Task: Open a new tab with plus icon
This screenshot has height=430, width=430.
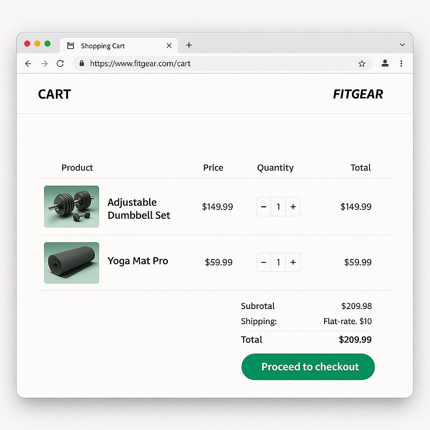Action: coord(189,45)
